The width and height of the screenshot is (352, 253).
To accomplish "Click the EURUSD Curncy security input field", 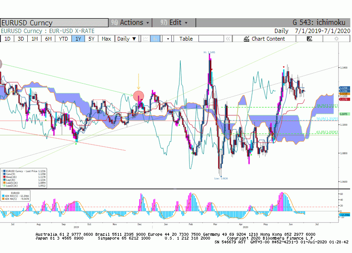I will [55, 22].
